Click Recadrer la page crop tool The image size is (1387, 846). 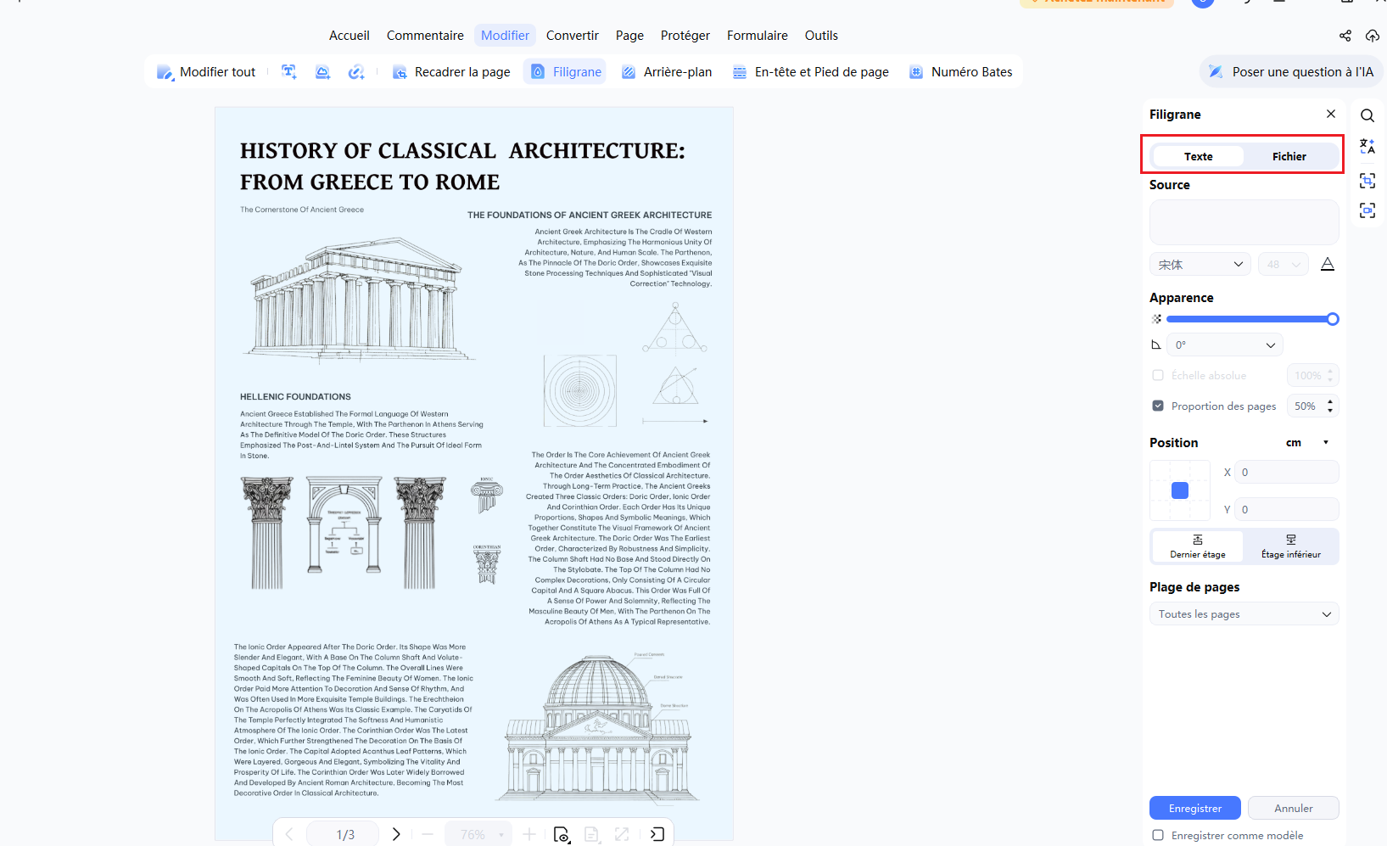click(x=451, y=72)
